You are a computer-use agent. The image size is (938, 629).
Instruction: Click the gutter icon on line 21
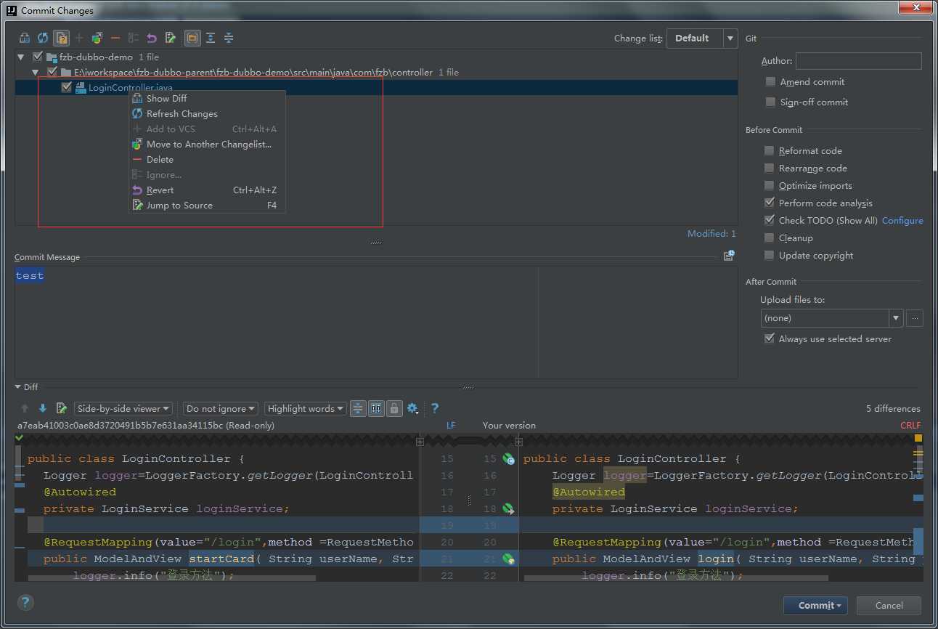pos(509,559)
